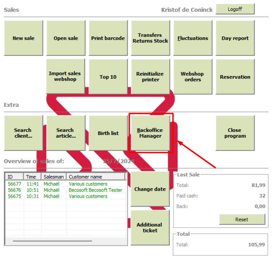The image size is (274, 259).
Task: Sort sales by Time column header
Action: [32, 177]
